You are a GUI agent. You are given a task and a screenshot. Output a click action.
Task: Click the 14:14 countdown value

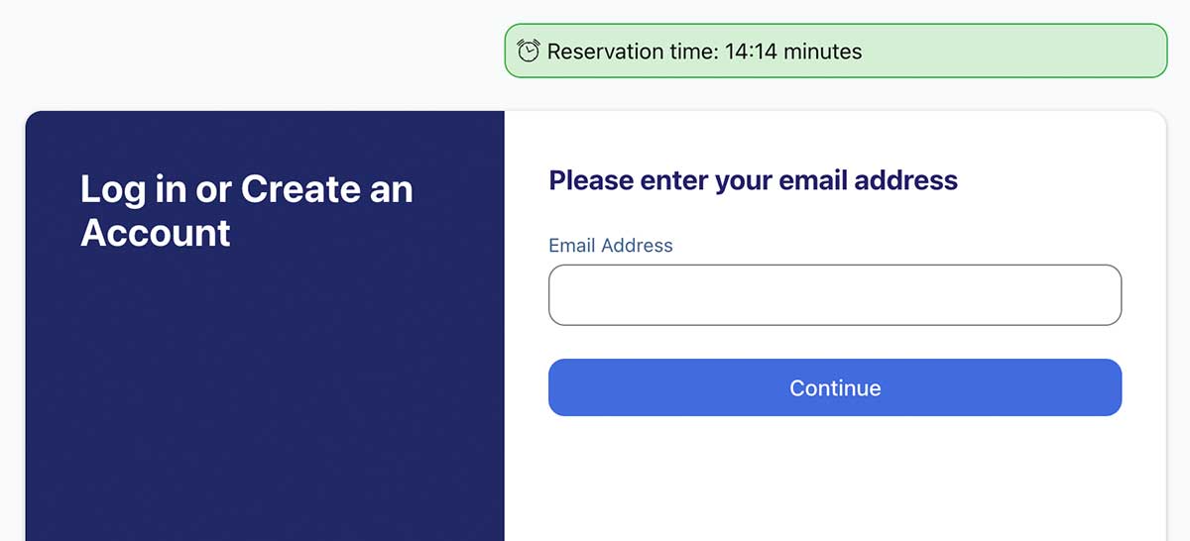751,52
